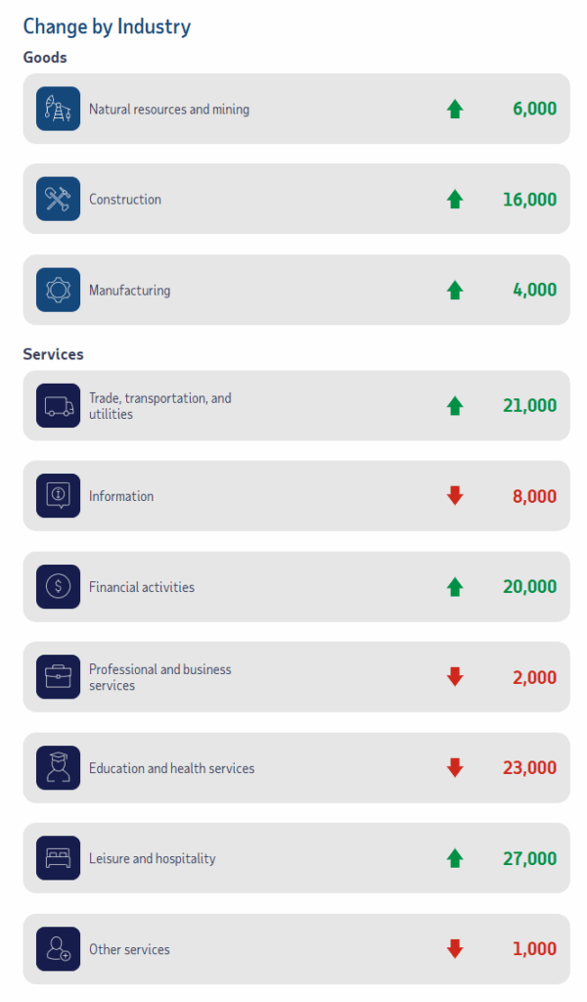
Task: Click the graduate Education and health icon
Action: click(x=58, y=768)
